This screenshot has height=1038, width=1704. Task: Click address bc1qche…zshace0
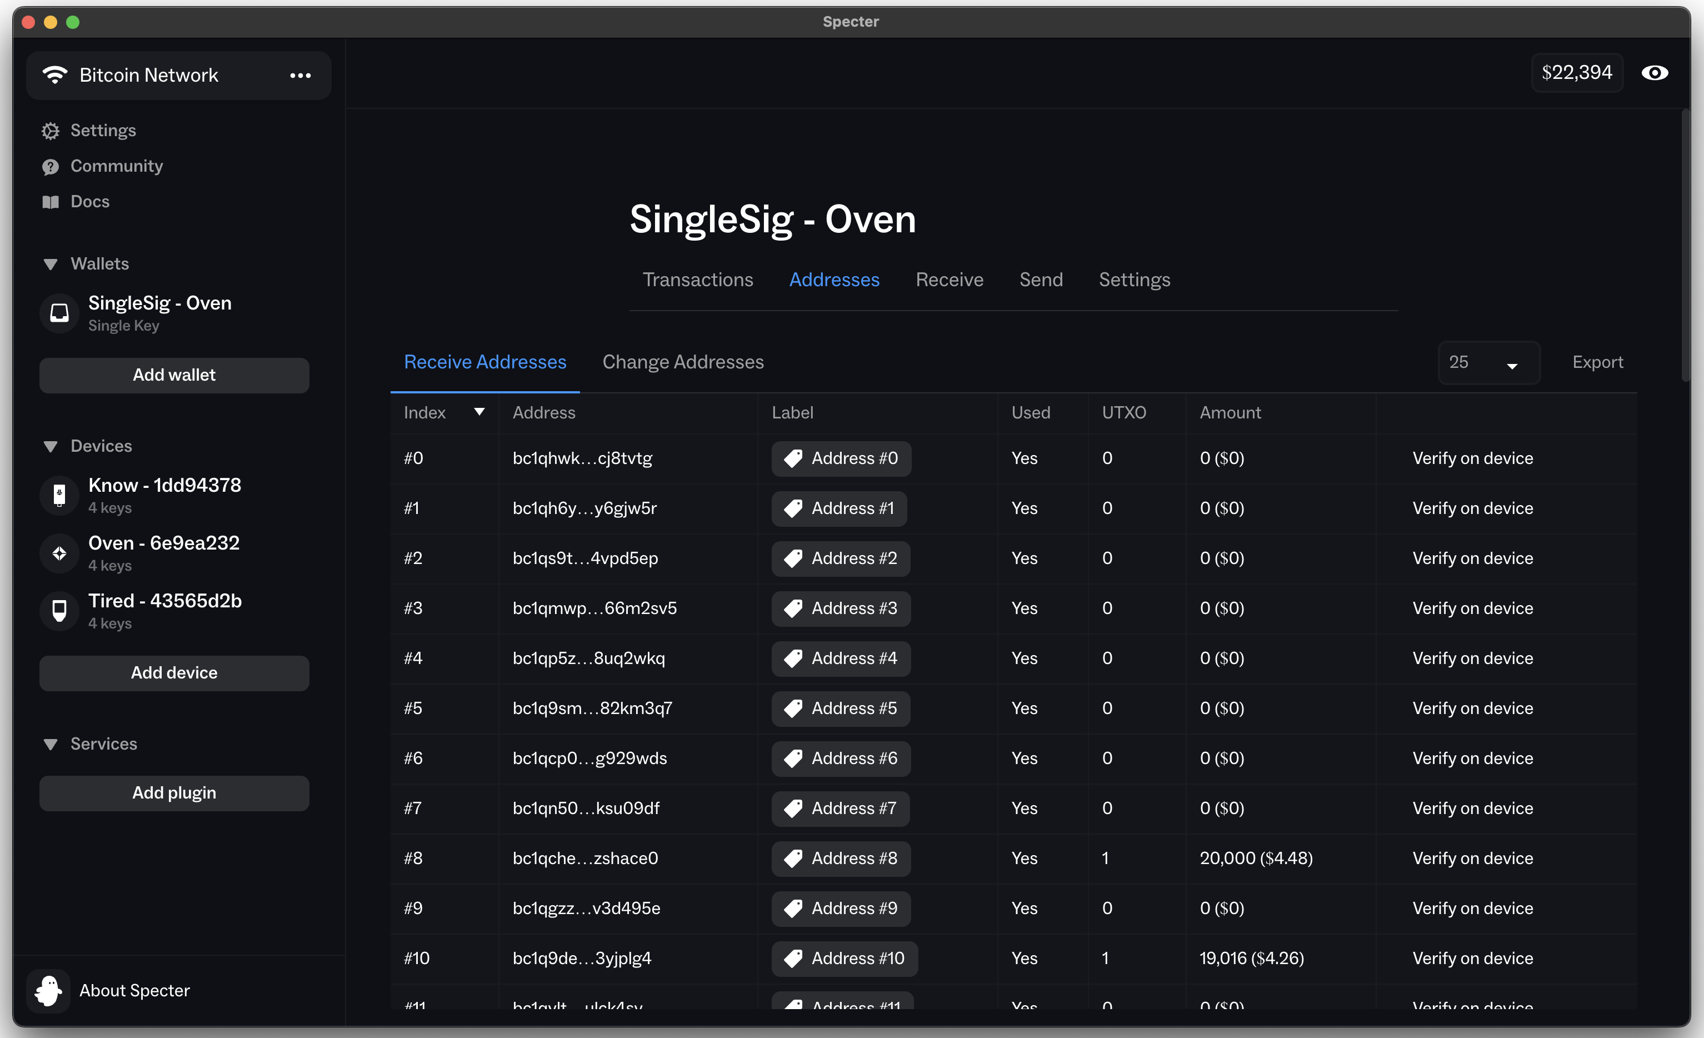tap(585, 858)
